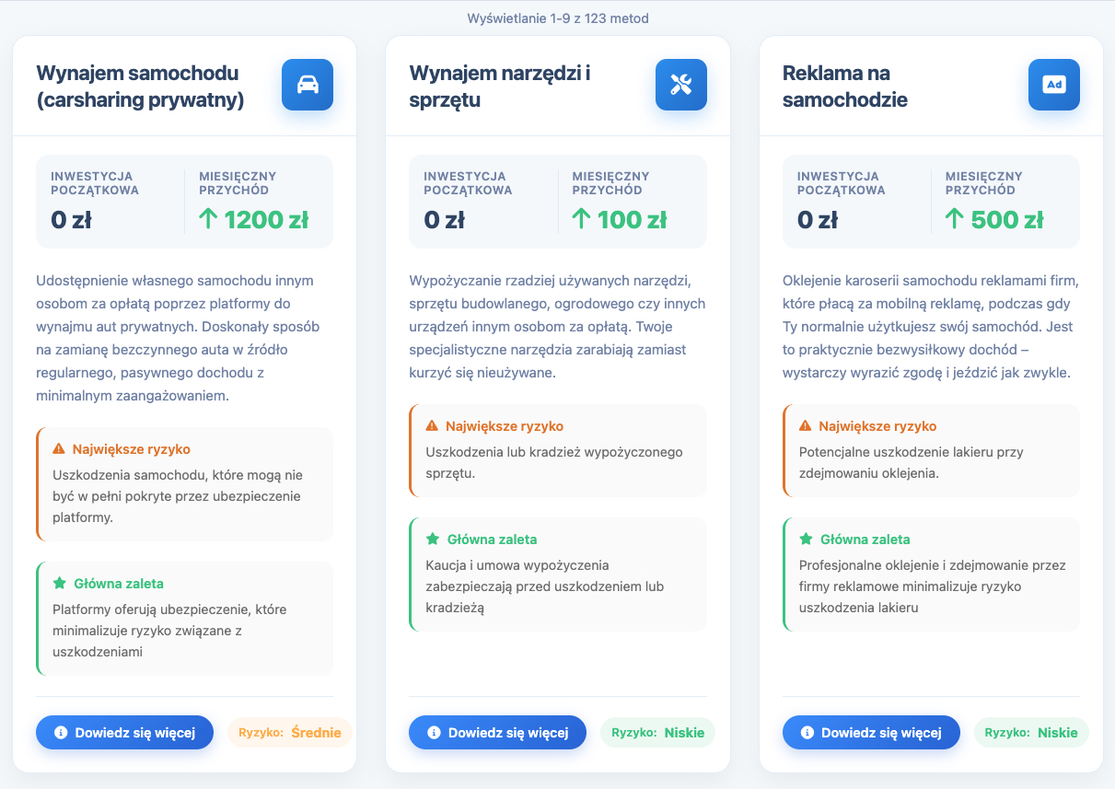Click the Ad icon on Reklama card

tap(1053, 85)
